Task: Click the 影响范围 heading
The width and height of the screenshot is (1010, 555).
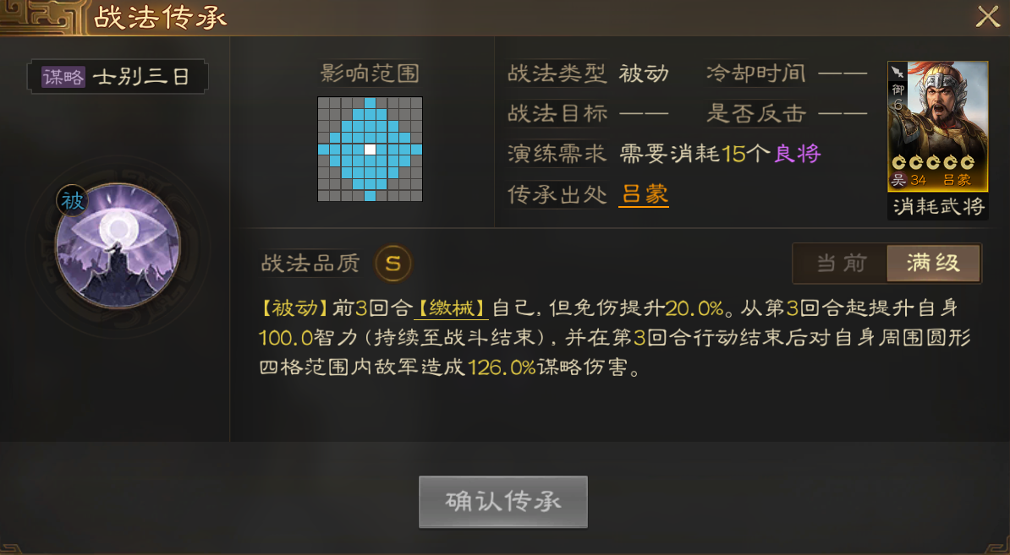Action: (370, 73)
